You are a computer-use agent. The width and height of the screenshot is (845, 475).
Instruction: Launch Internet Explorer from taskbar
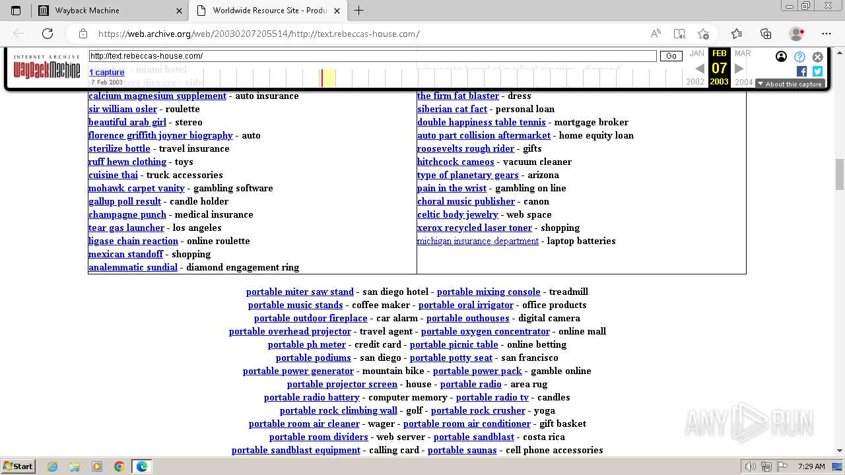click(52, 466)
